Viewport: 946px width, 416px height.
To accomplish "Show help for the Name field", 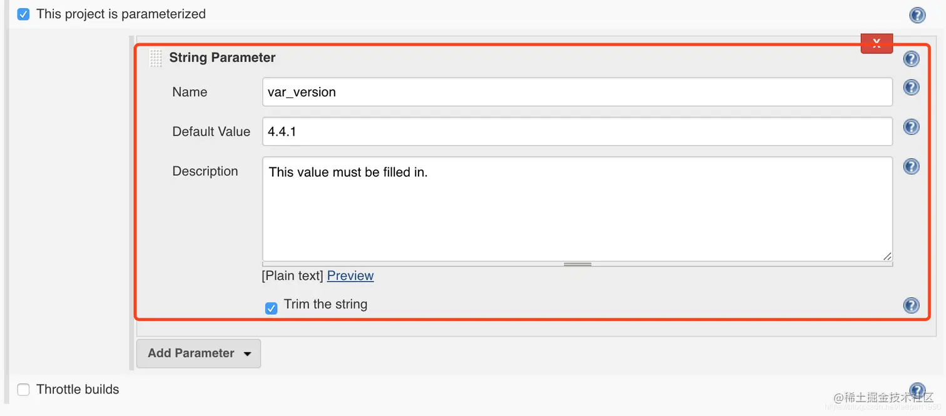I will tap(912, 87).
